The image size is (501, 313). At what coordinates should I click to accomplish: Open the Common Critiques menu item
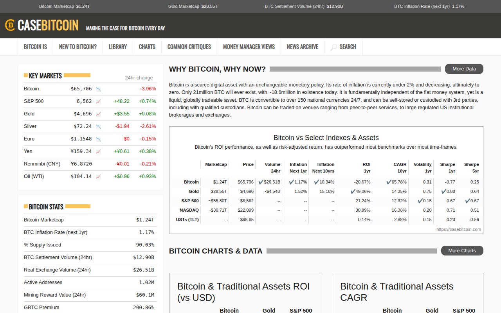(189, 47)
